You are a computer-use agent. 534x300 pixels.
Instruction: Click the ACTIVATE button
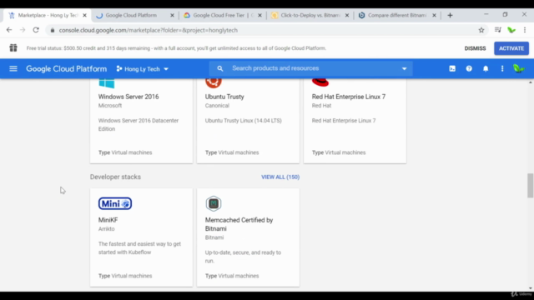tap(511, 48)
